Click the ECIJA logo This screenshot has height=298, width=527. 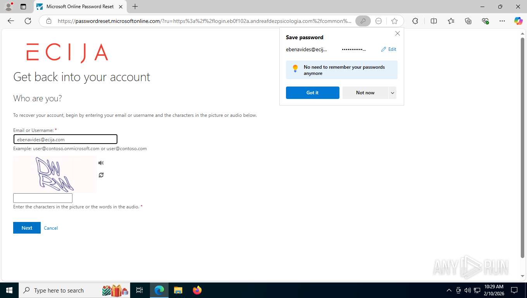67,53
